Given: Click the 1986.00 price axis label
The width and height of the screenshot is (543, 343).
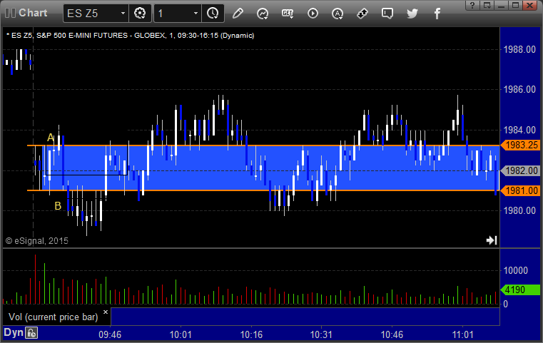Looking at the screenshot, I should [519, 90].
